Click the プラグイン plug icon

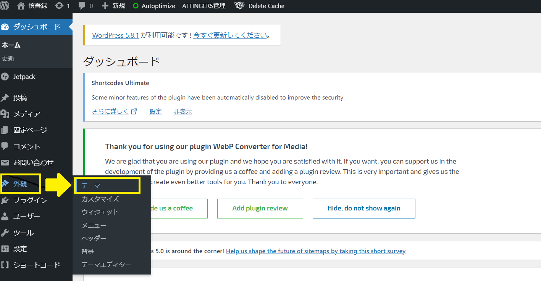(5, 201)
